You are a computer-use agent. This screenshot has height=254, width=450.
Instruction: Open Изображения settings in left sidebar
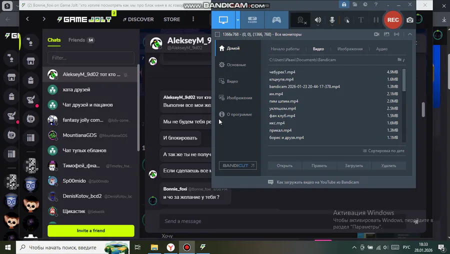coord(239,97)
